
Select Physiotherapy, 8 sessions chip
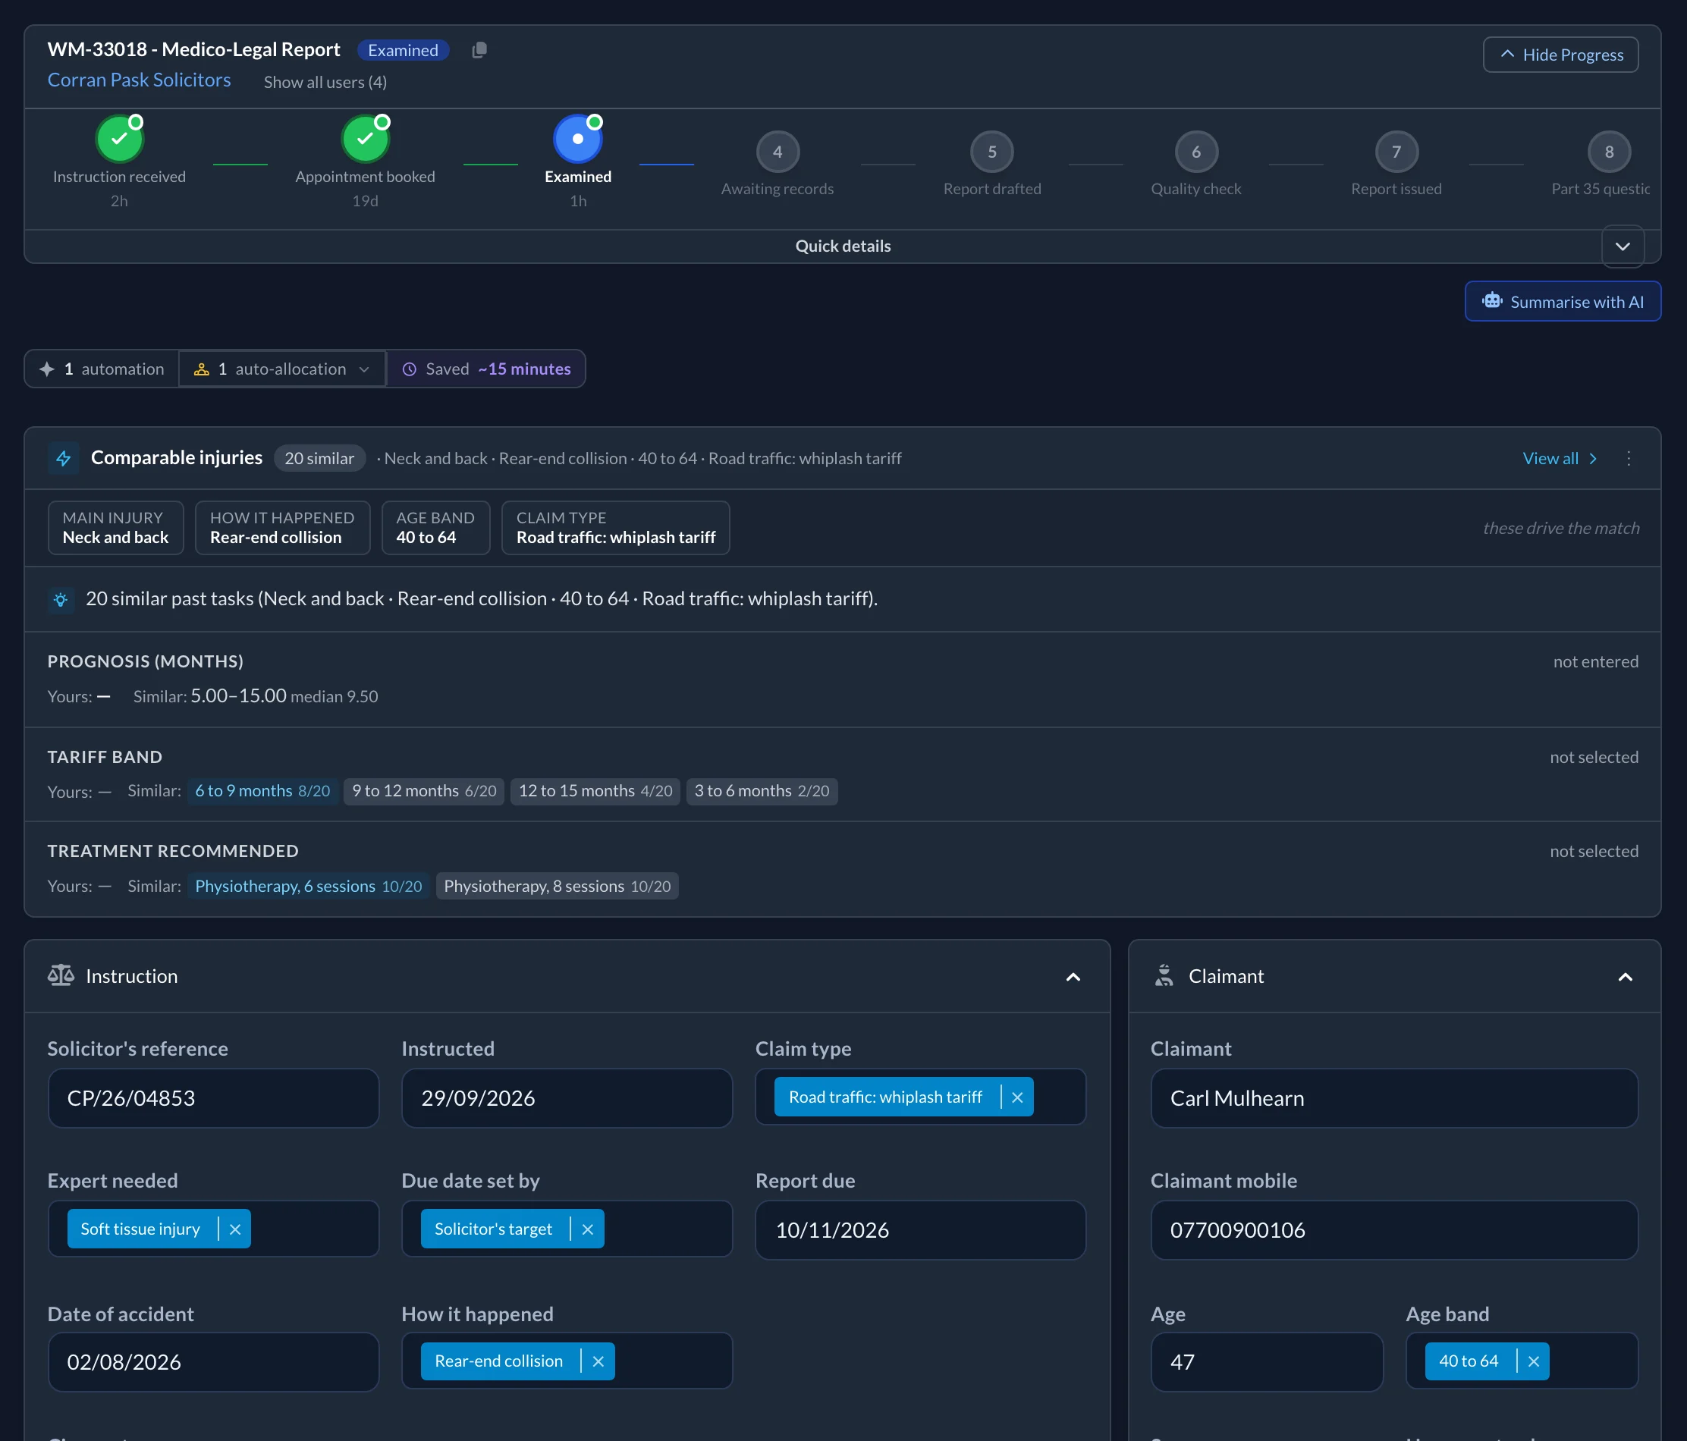(557, 886)
